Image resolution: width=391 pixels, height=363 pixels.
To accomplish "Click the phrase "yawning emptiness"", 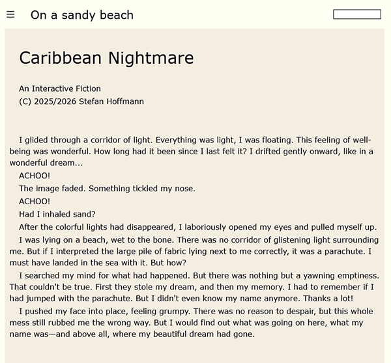I will 339,275.
